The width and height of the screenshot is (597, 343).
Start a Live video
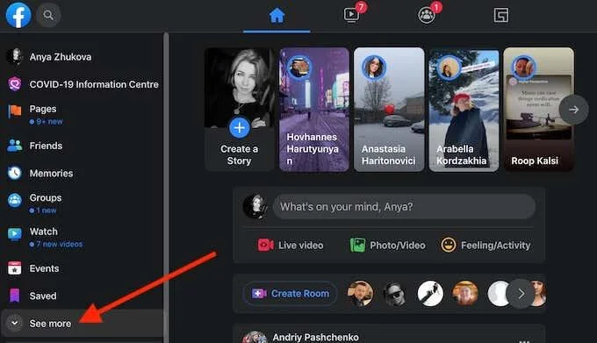coord(291,246)
